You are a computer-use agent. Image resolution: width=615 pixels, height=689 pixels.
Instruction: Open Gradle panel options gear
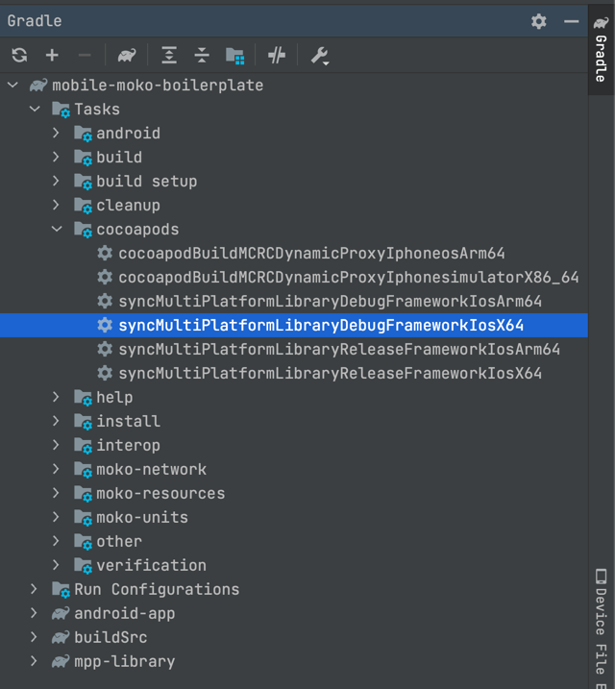click(x=538, y=21)
